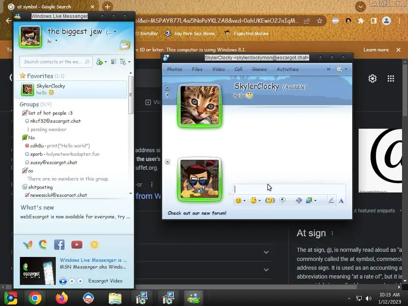Click the show menu icon in Messenger

click(123, 62)
